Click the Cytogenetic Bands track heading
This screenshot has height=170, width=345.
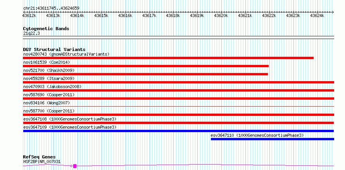[46, 29]
